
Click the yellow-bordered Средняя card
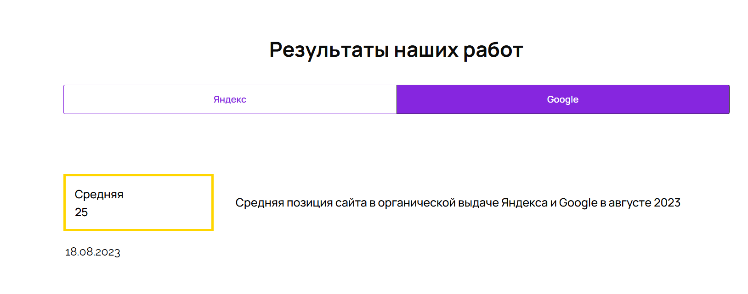pyautogui.click(x=138, y=202)
